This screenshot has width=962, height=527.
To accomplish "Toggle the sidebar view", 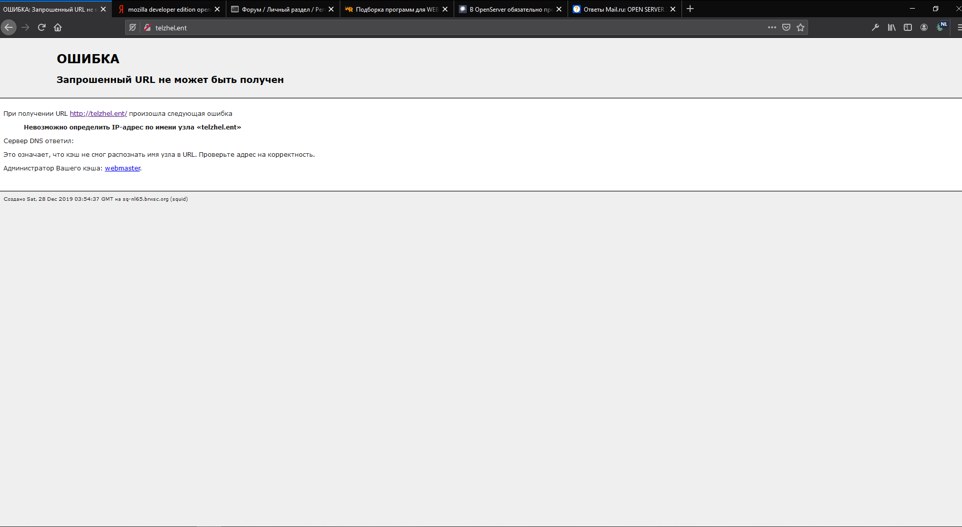I will coord(908,27).
